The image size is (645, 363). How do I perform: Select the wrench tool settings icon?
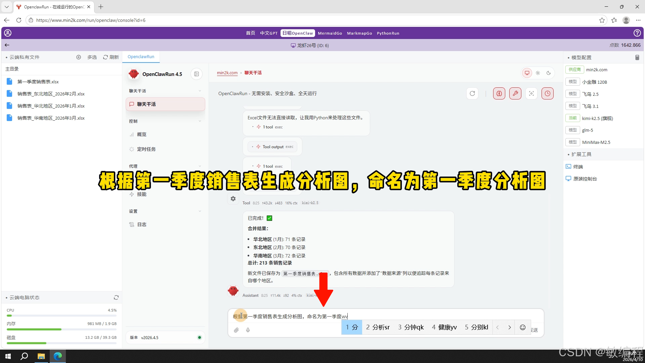[515, 93]
